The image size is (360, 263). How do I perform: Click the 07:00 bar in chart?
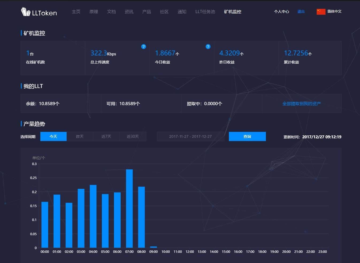pos(129,208)
